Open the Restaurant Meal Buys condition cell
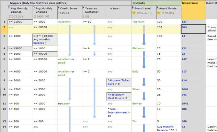This screenshot has height=132, width=217. click(x=119, y=96)
